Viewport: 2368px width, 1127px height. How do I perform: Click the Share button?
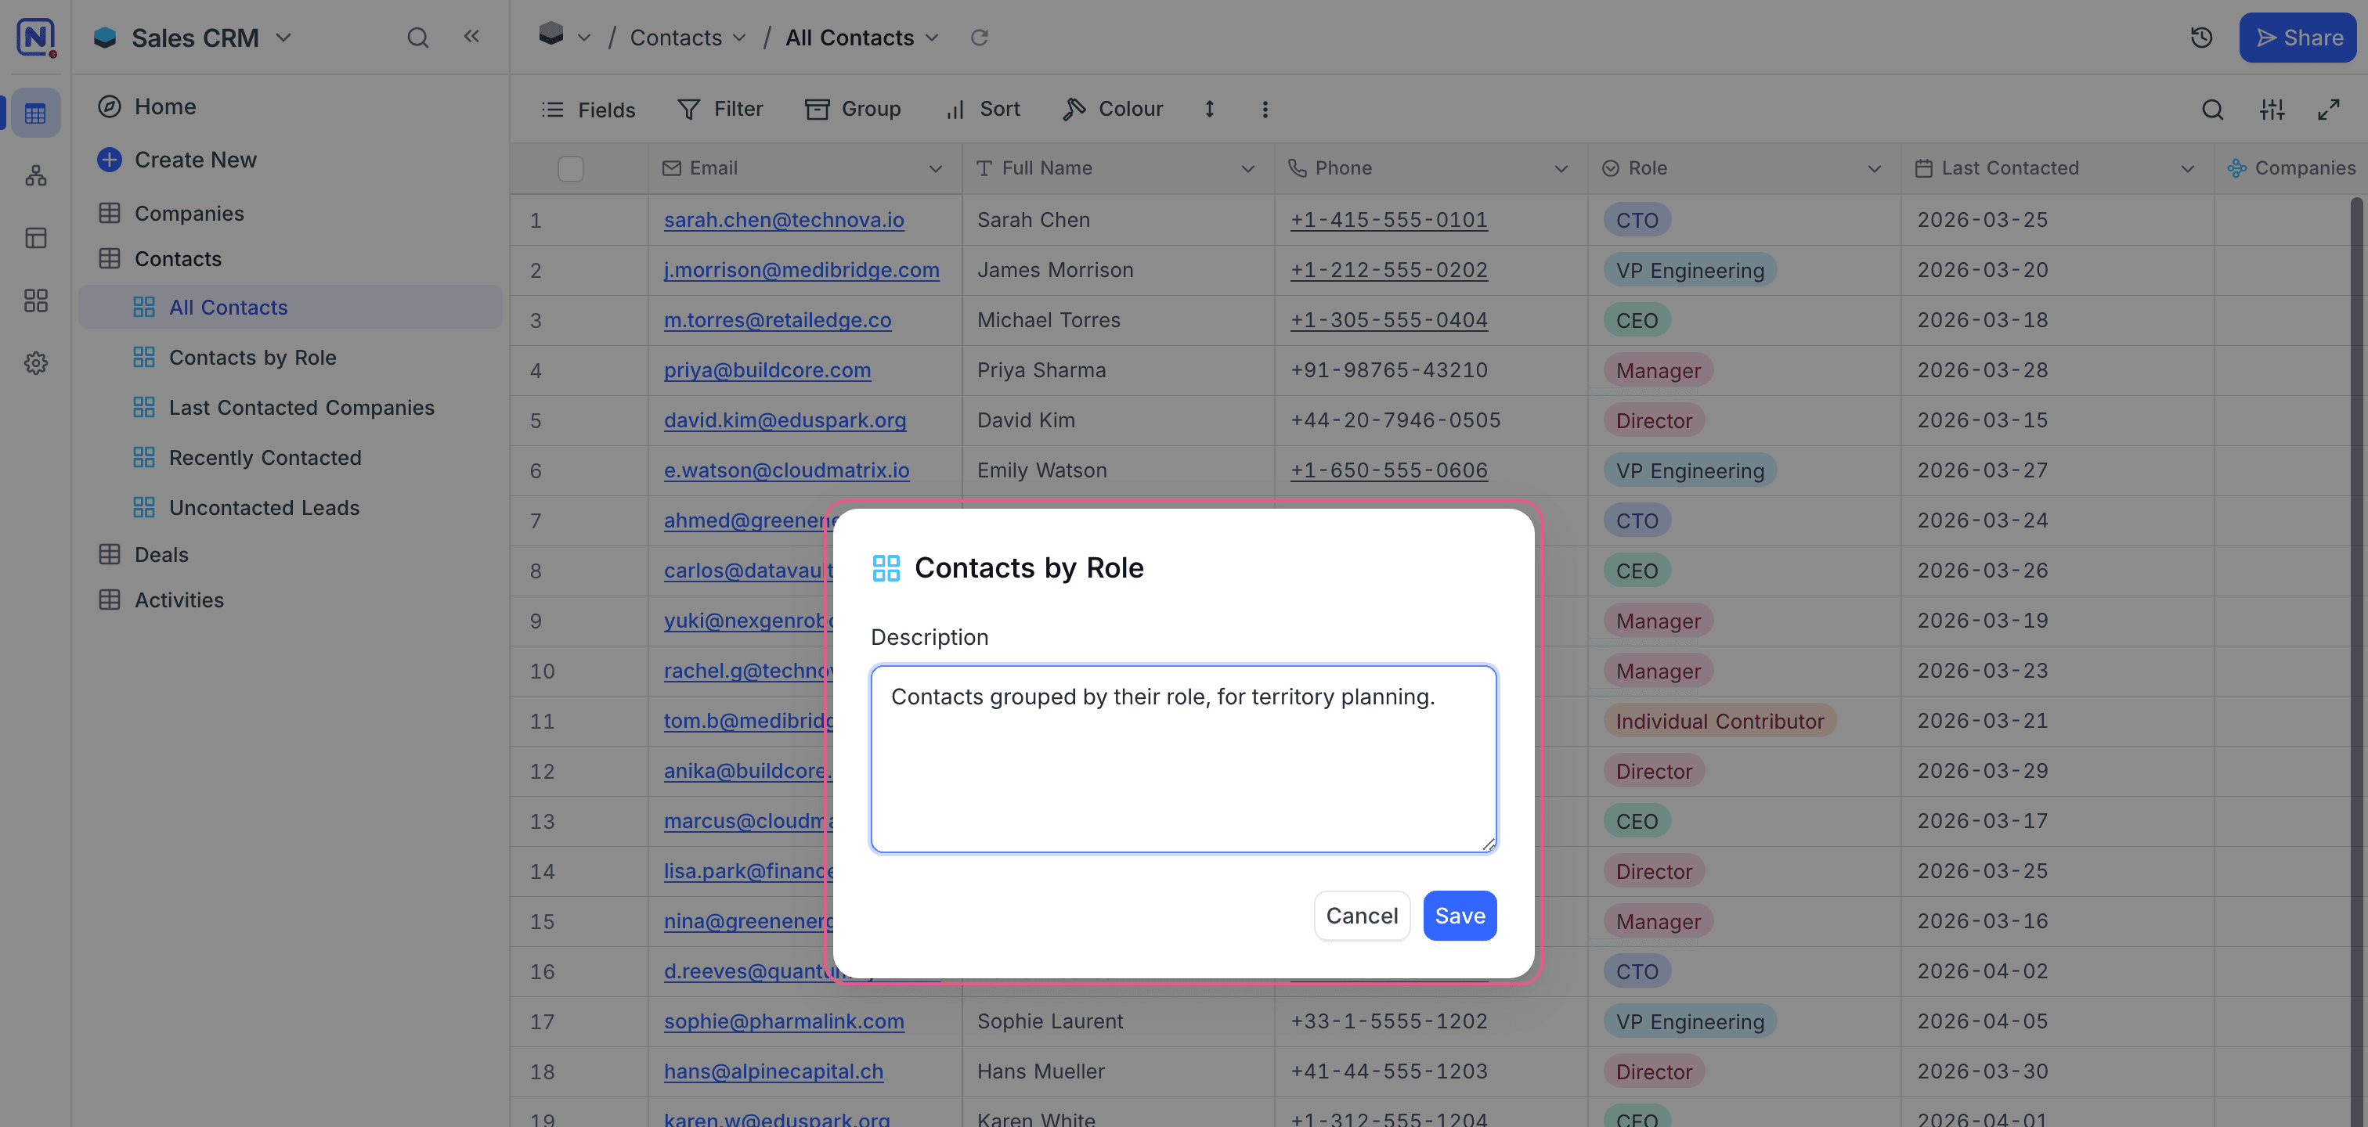[x=2298, y=38]
